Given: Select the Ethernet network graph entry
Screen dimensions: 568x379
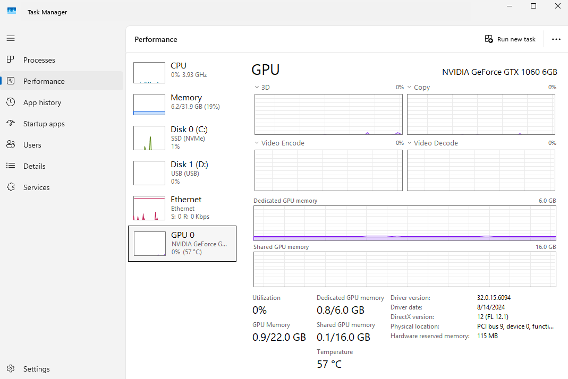Looking at the screenshot, I should pos(182,208).
